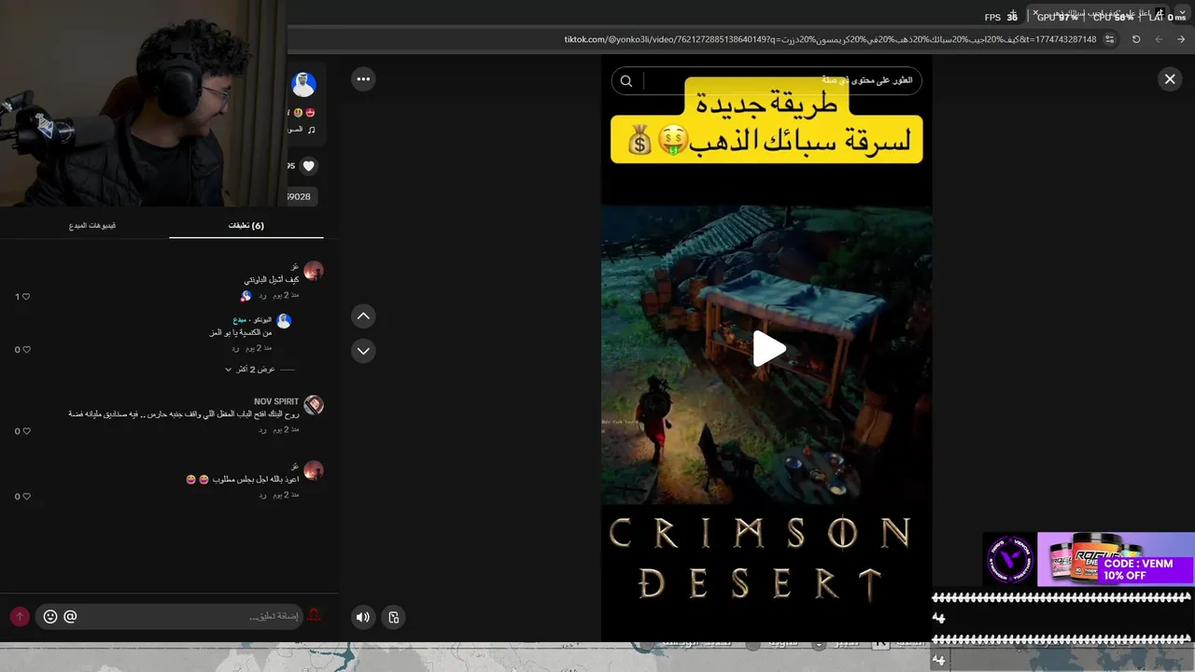Open the creator's avatar in reply comment

(284, 321)
